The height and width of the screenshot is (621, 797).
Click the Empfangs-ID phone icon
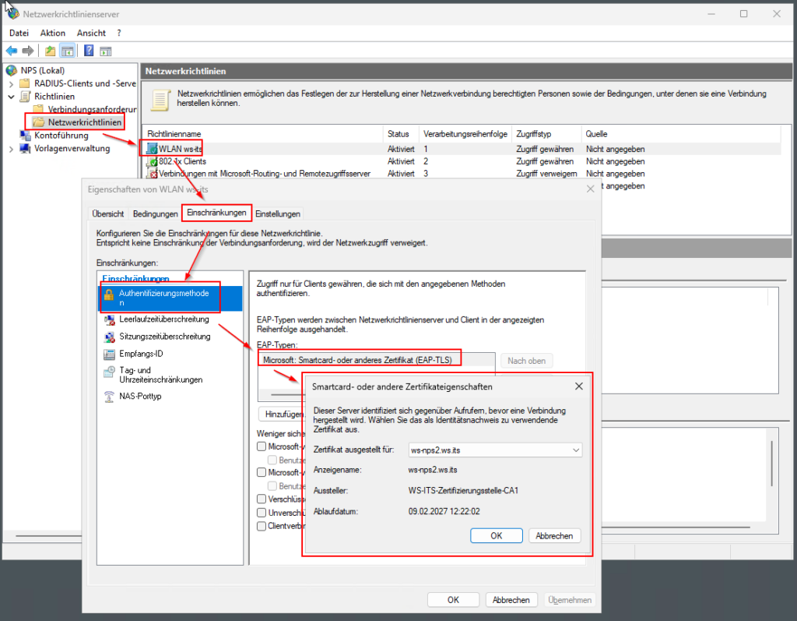point(109,355)
